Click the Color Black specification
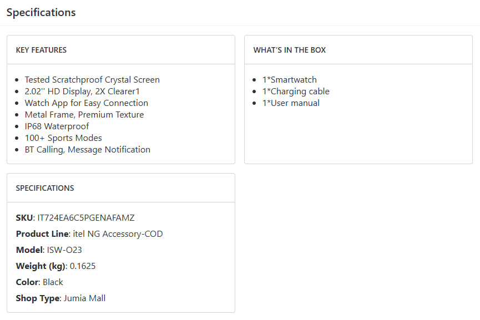Screen dimensions: 480x320 (53, 282)
